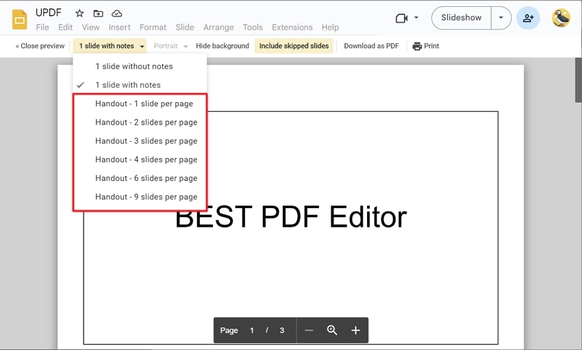Click the move to folder icon
This screenshot has height=350, width=582.
click(99, 14)
